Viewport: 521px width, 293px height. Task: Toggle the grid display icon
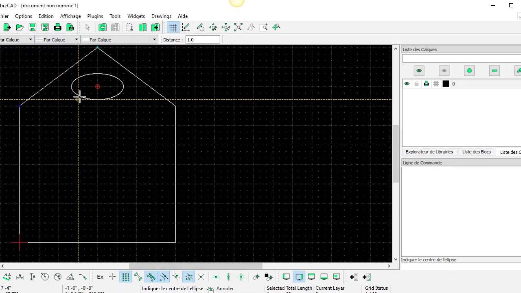[x=173, y=27]
